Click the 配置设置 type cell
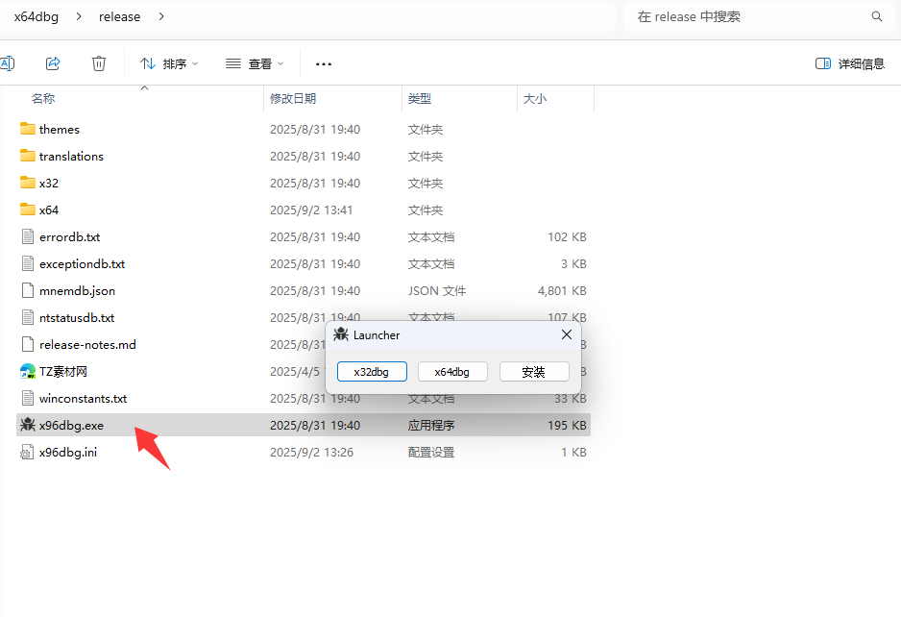 click(x=431, y=453)
